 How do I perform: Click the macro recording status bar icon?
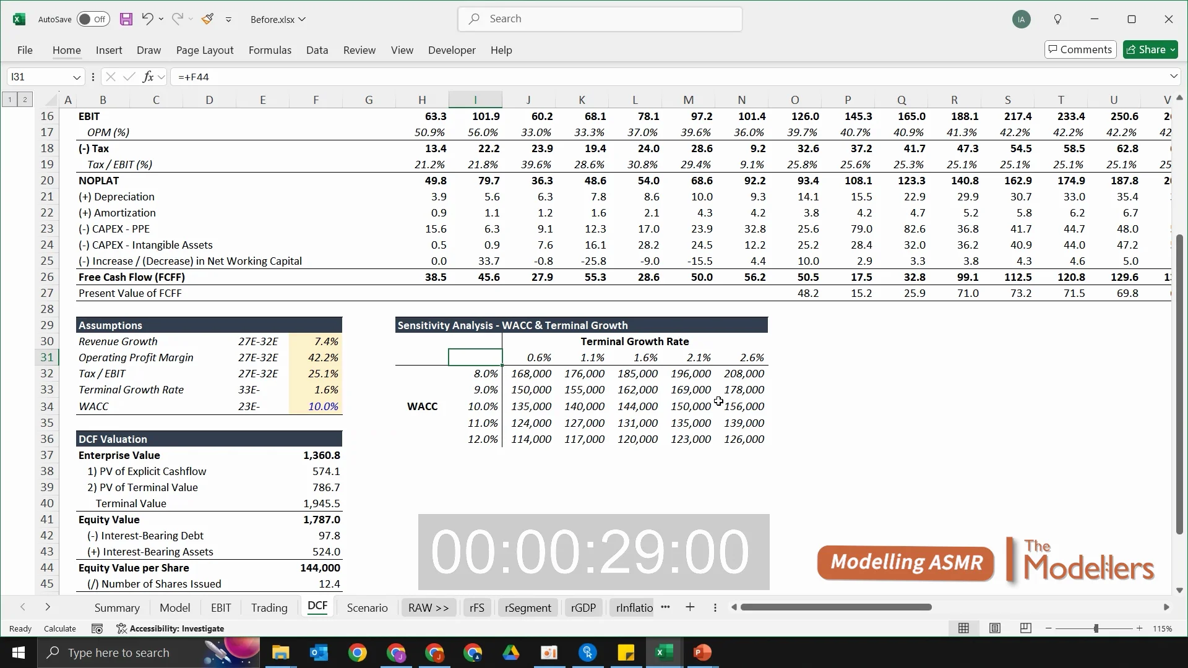point(97,628)
